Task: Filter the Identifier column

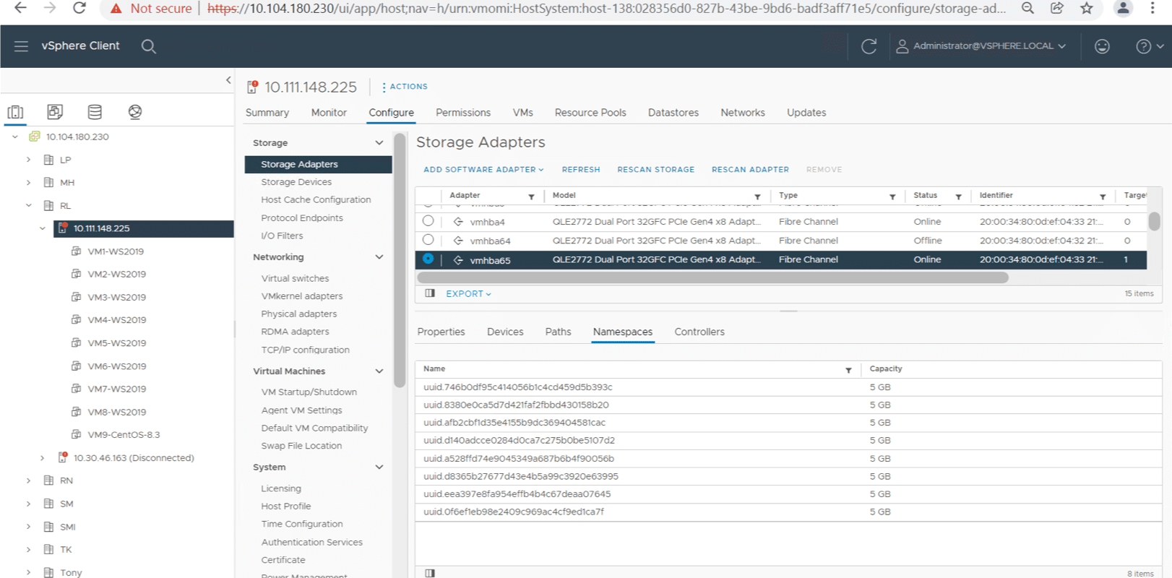Action: tap(1103, 197)
